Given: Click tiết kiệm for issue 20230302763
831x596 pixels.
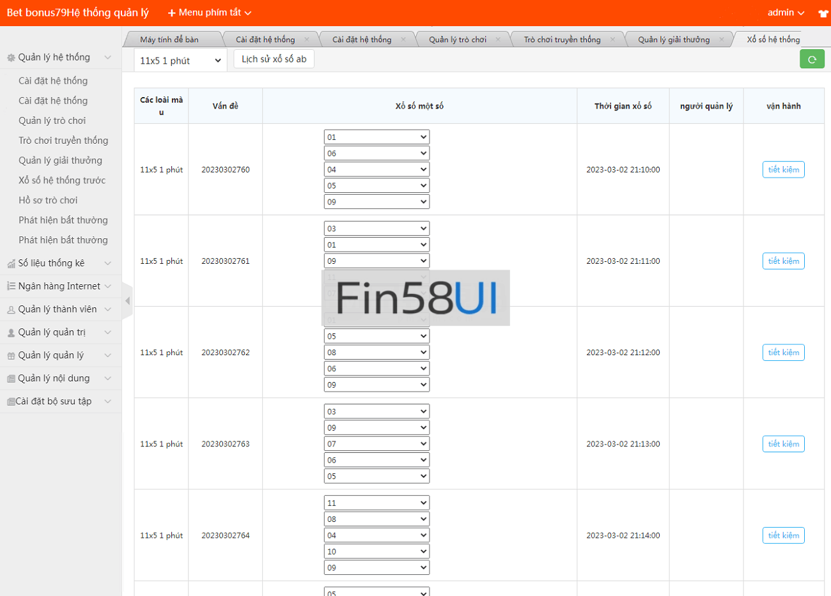Looking at the screenshot, I should [x=783, y=444].
